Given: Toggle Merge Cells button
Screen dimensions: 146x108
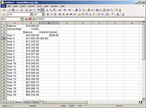Looking at the screenshot, I should coord(74,14).
